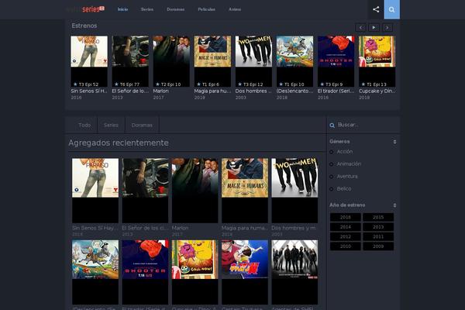The height and width of the screenshot is (310, 465).
Task: Open the Doramas menu item in the header
Action: point(176,9)
